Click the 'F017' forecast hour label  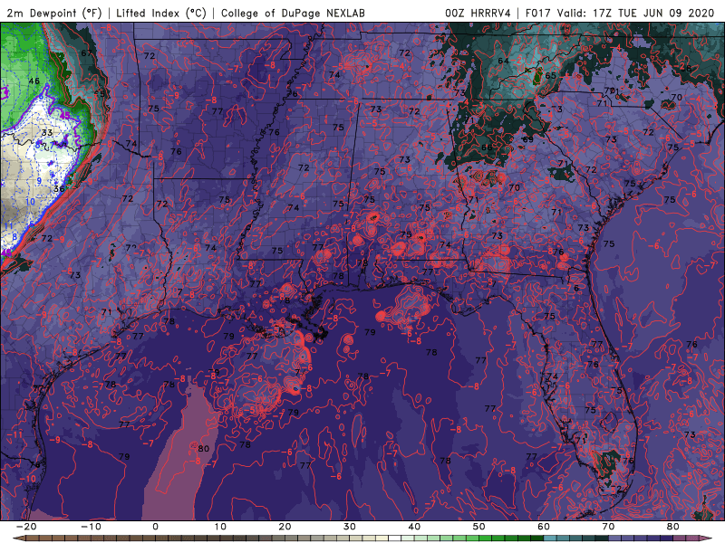click(x=538, y=13)
